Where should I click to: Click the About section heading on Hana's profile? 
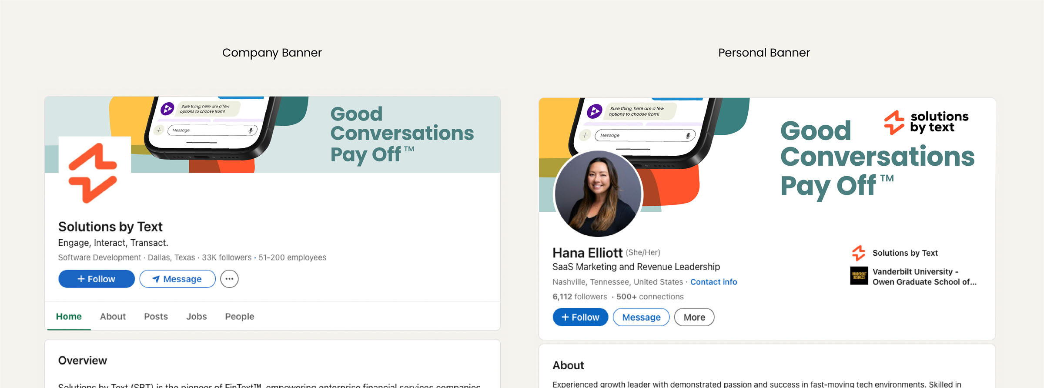pos(568,365)
